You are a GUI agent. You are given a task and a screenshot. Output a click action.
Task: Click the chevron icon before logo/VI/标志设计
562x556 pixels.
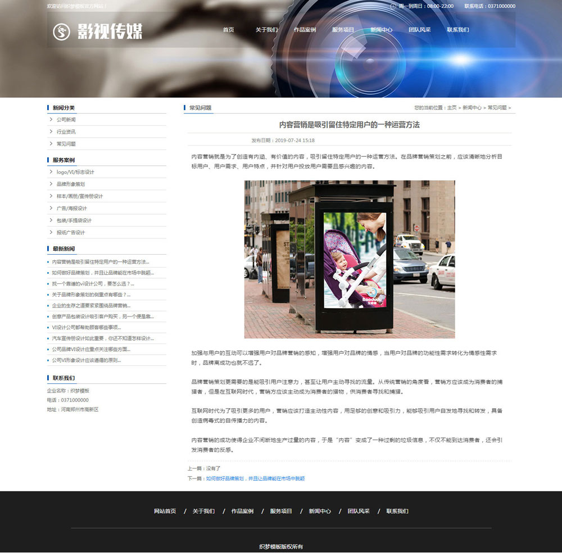[52, 172]
